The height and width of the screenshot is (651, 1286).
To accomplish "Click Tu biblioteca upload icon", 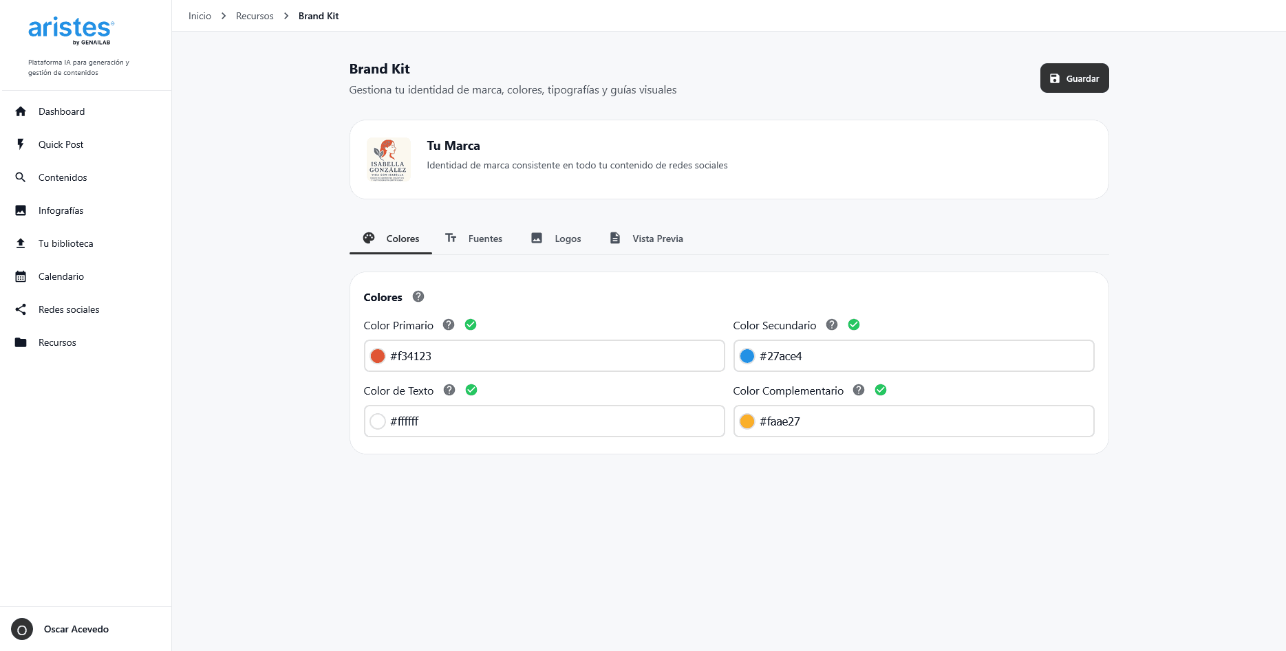I will (x=21, y=243).
